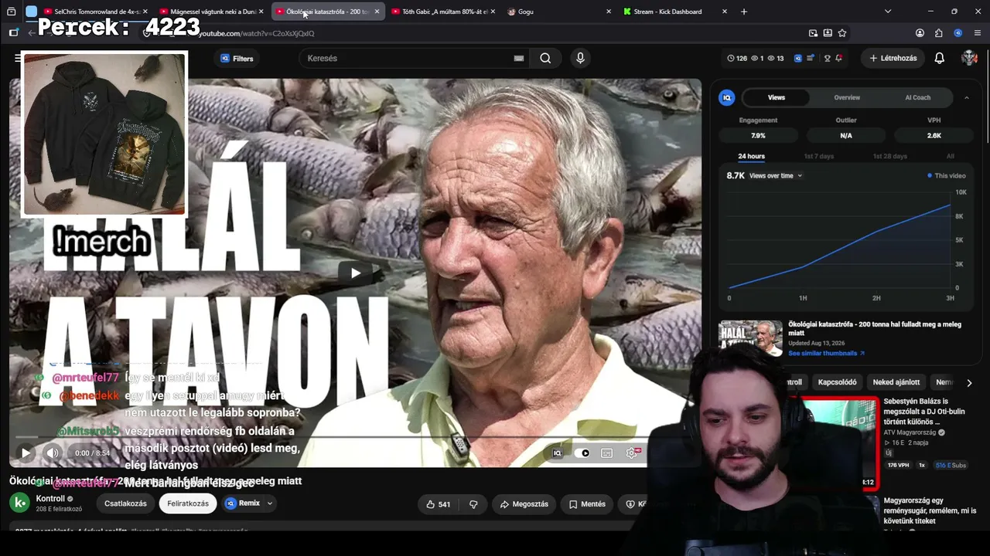
Task: Select the Views tab in vidIQ panel
Action: pos(776,97)
